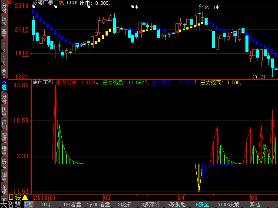Click the arrow icon after 主力进场 value
Image resolution: width=278 pixels, height=208 pixels.
(97, 82)
